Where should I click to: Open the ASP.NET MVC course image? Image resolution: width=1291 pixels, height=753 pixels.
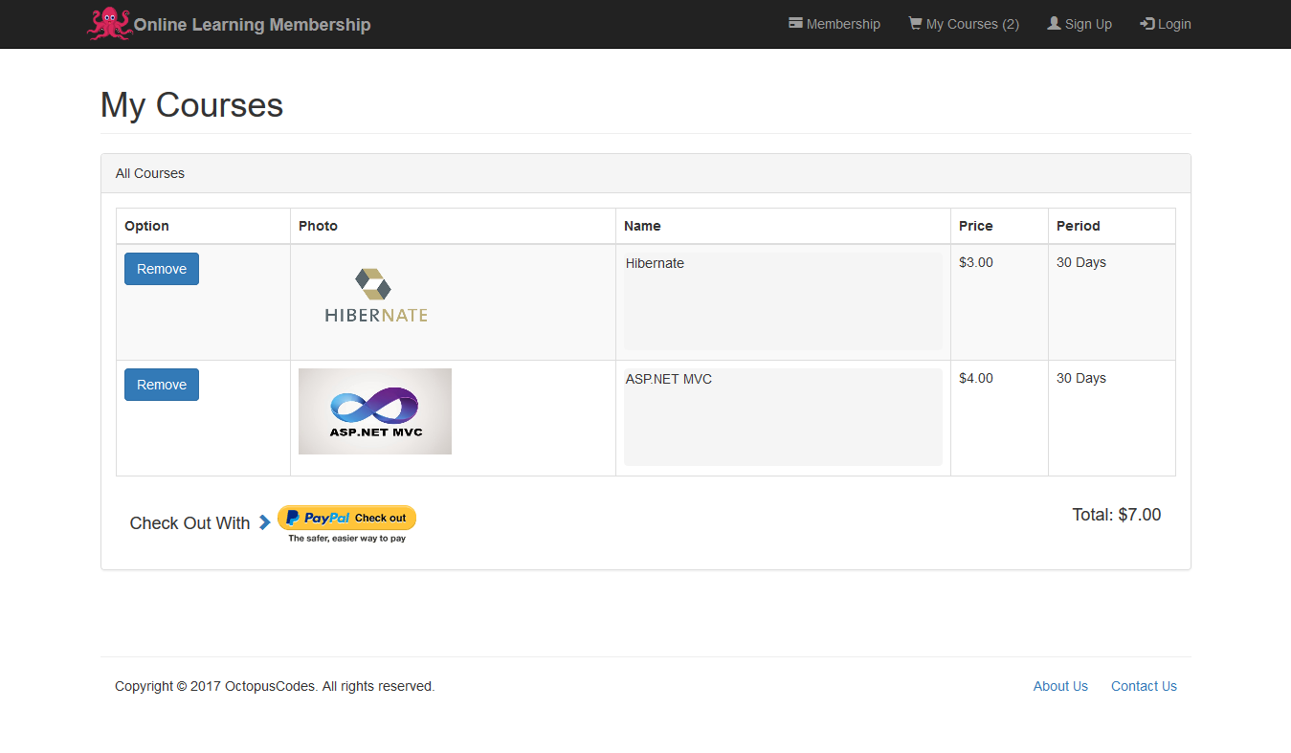pyautogui.click(x=375, y=411)
